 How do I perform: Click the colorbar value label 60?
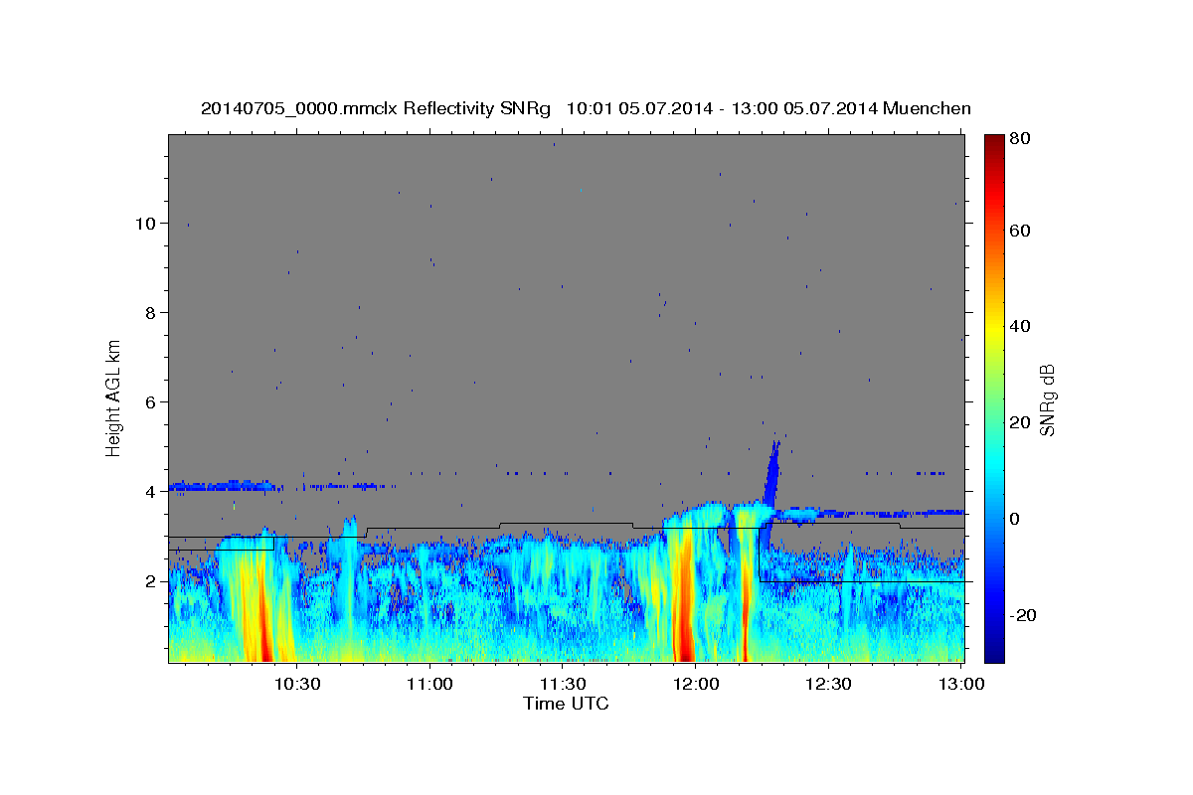(1021, 231)
